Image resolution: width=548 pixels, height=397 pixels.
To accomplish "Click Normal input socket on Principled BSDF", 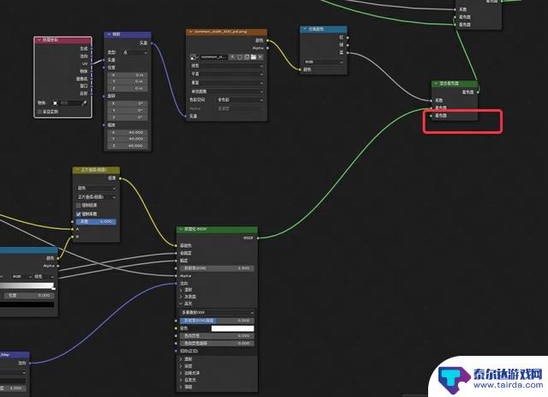I will pyautogui.click(x=176, y=283).
